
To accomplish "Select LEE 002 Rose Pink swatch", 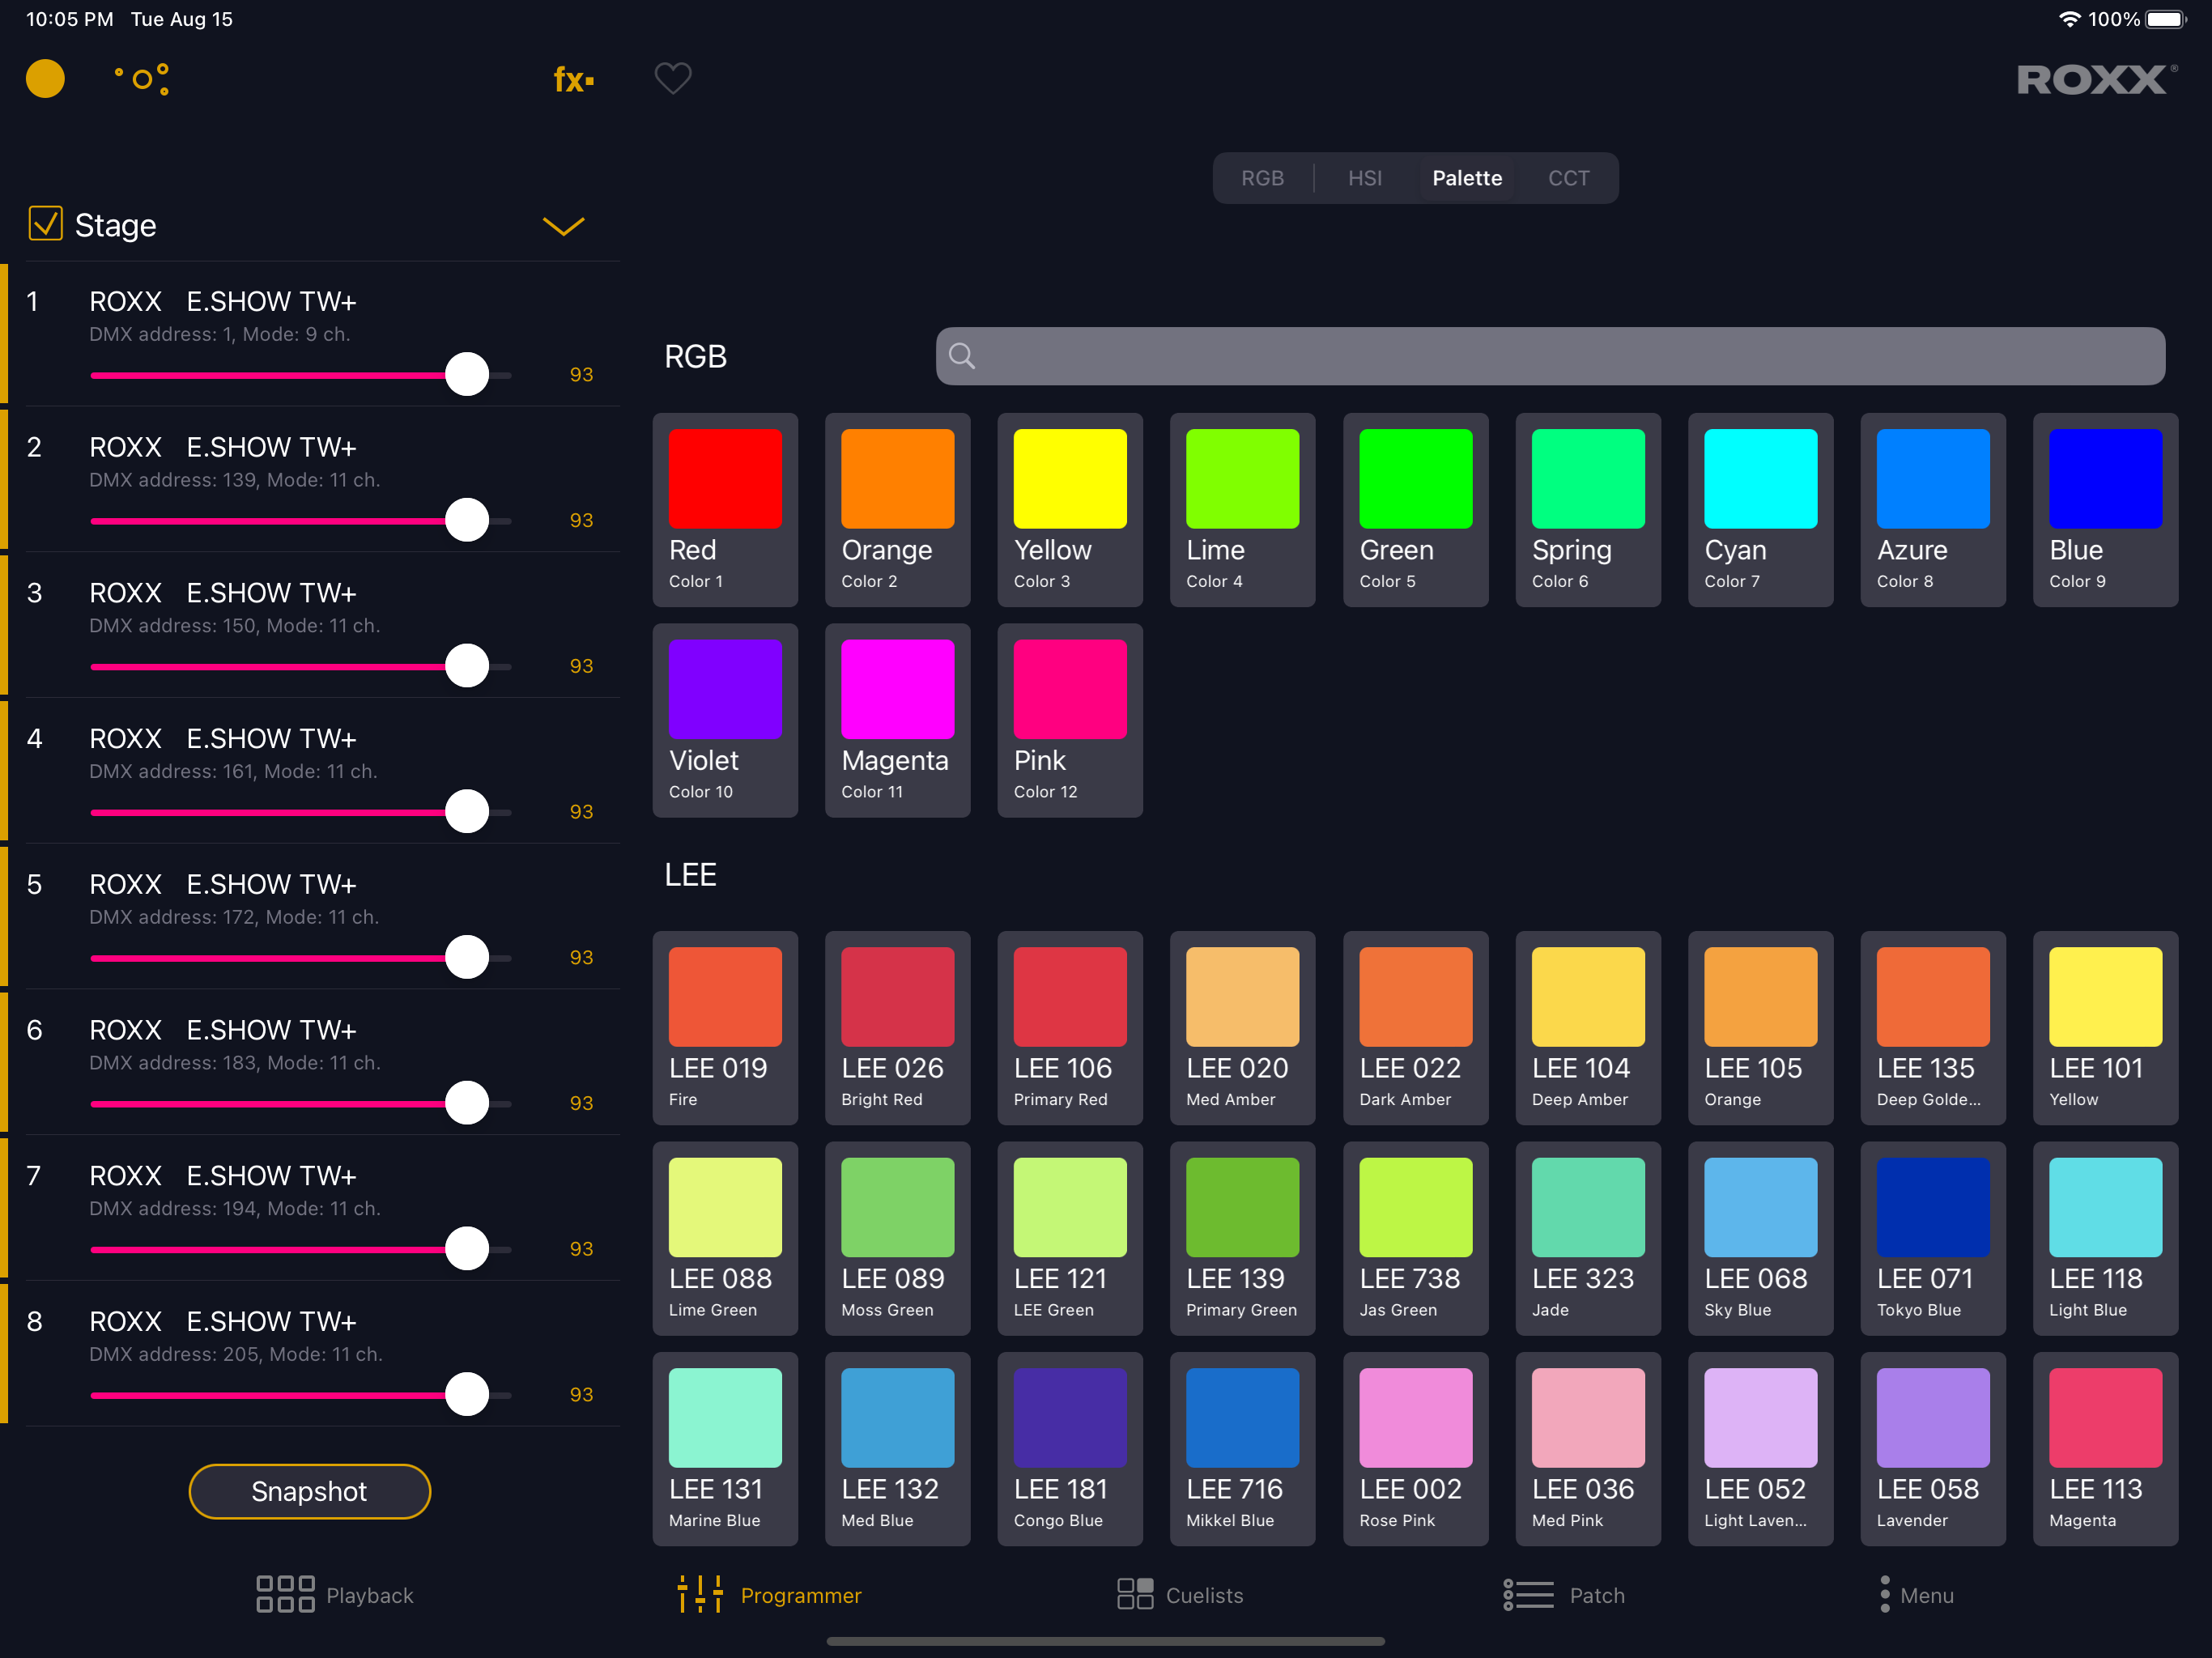I will (1415, 1449).
